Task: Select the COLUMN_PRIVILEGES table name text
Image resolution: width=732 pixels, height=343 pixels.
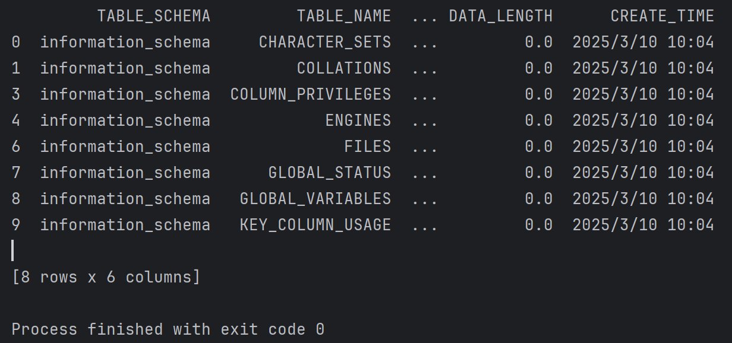Action: tap(311, 94)
